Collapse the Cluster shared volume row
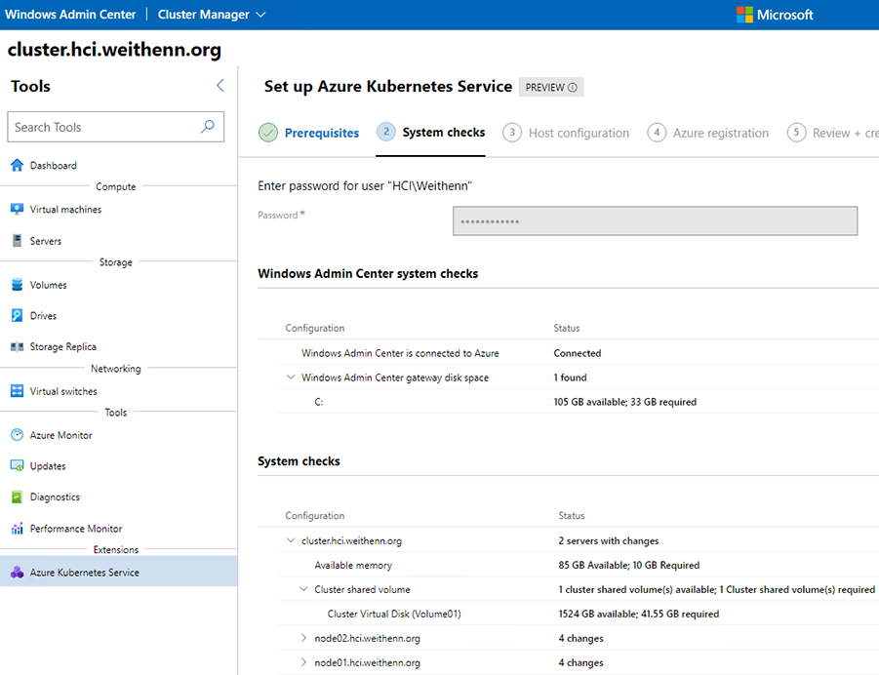This screenshot has height=675, width=879. tap(303, 589)
